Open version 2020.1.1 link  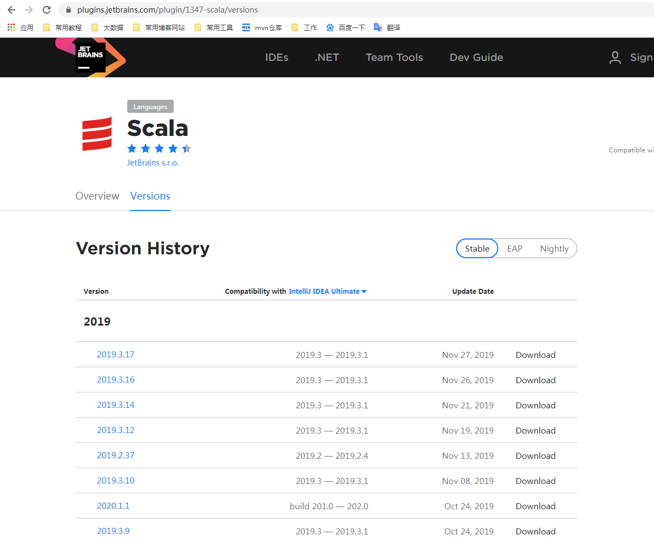tap(113, 506)
